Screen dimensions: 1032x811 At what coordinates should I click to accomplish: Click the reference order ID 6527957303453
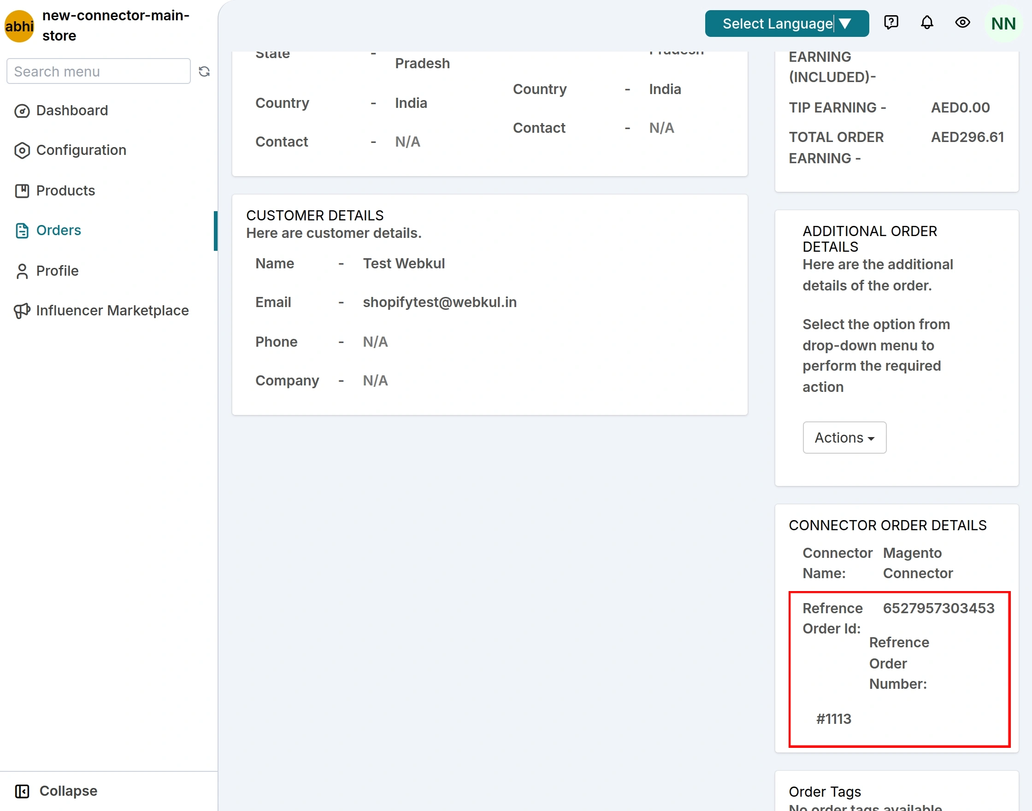tap(938, 608)
